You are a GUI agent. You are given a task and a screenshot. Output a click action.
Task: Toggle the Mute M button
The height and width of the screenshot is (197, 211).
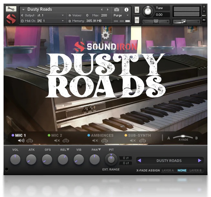click(137, 21)
